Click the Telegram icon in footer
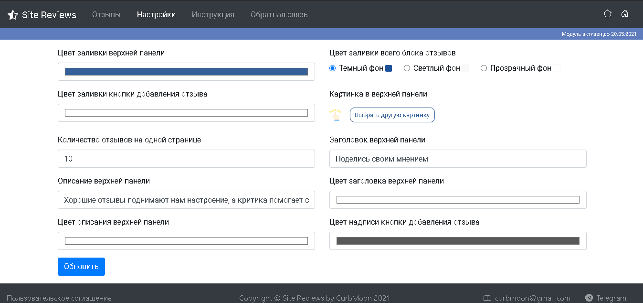This screenshot has width=643, height=303. tap(589, 298)
